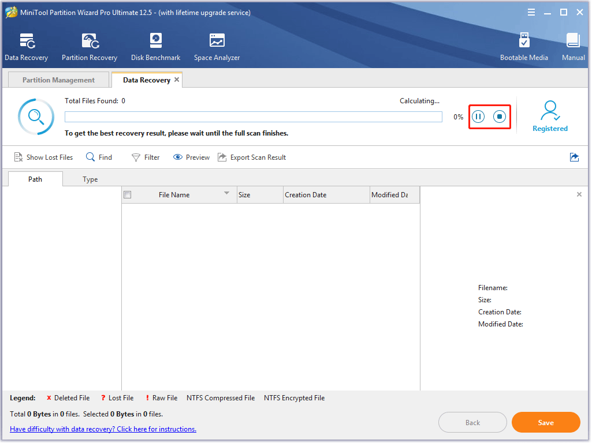Click the orange Save button
The height and width of the screenshot is (443, 592).
(546, 423)
